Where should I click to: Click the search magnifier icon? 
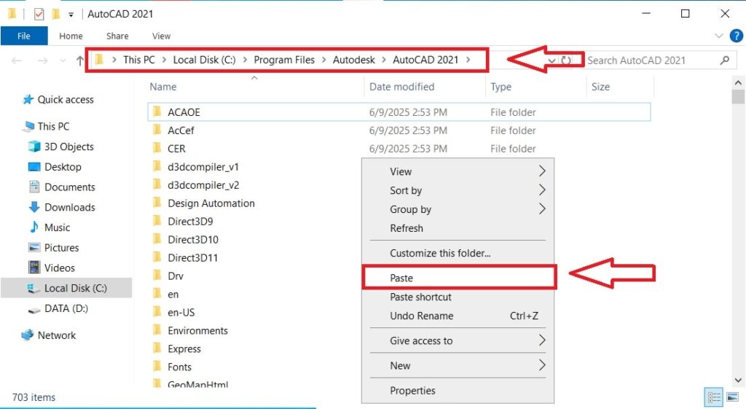(x=725, y=61)
